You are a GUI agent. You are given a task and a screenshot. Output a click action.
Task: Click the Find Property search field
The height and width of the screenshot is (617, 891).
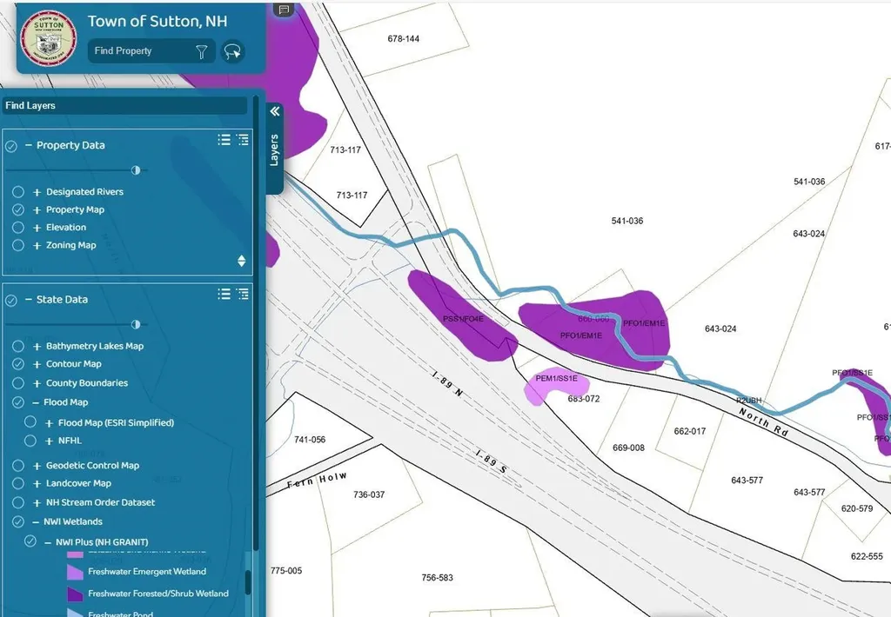[139, 51]
